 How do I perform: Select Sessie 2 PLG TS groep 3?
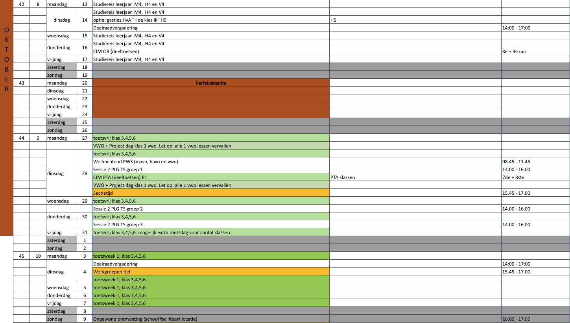(211, 225)
